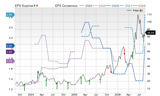Click green surprise arrow between Jul and Oct 2024

click(x=57, y=86)
